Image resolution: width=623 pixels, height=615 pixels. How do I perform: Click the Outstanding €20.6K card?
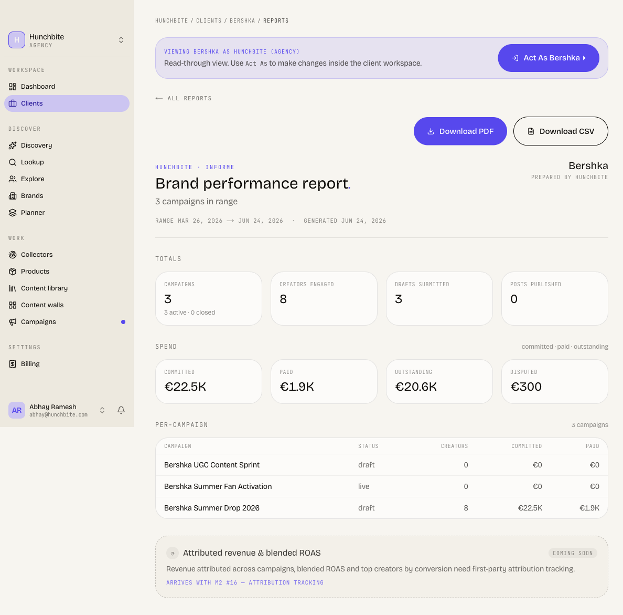pos(439,381)
